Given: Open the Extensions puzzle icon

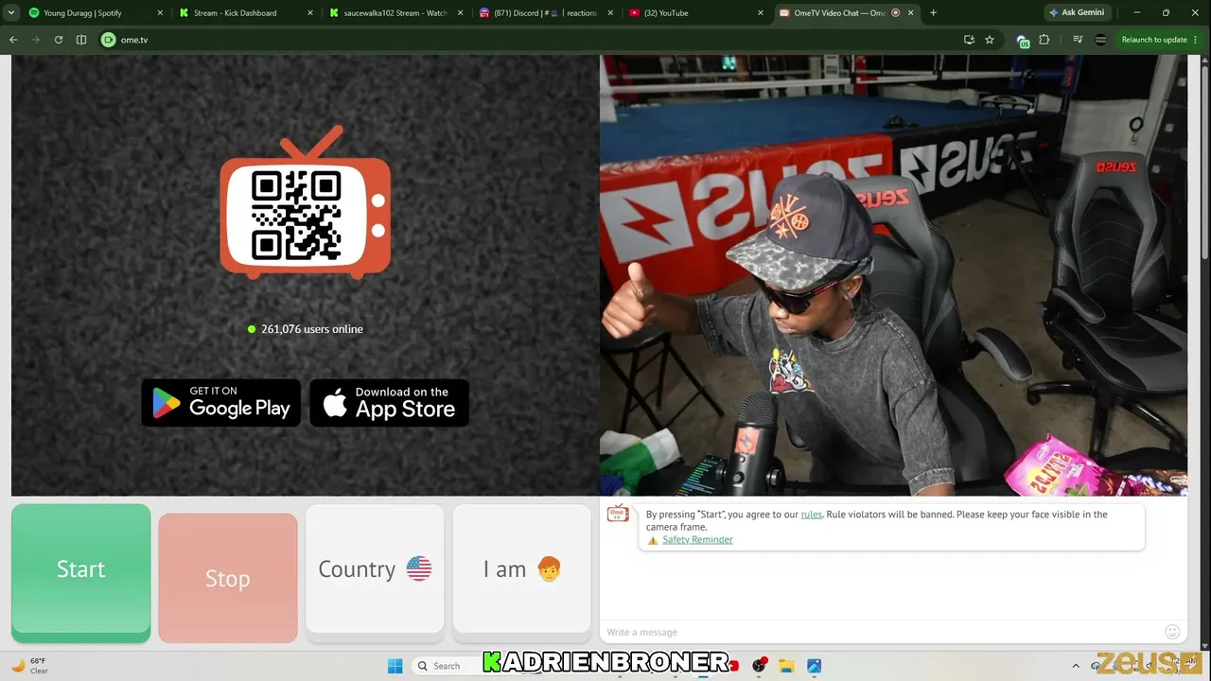Looking at the screenshot, I should click(x=1044, y=40).
